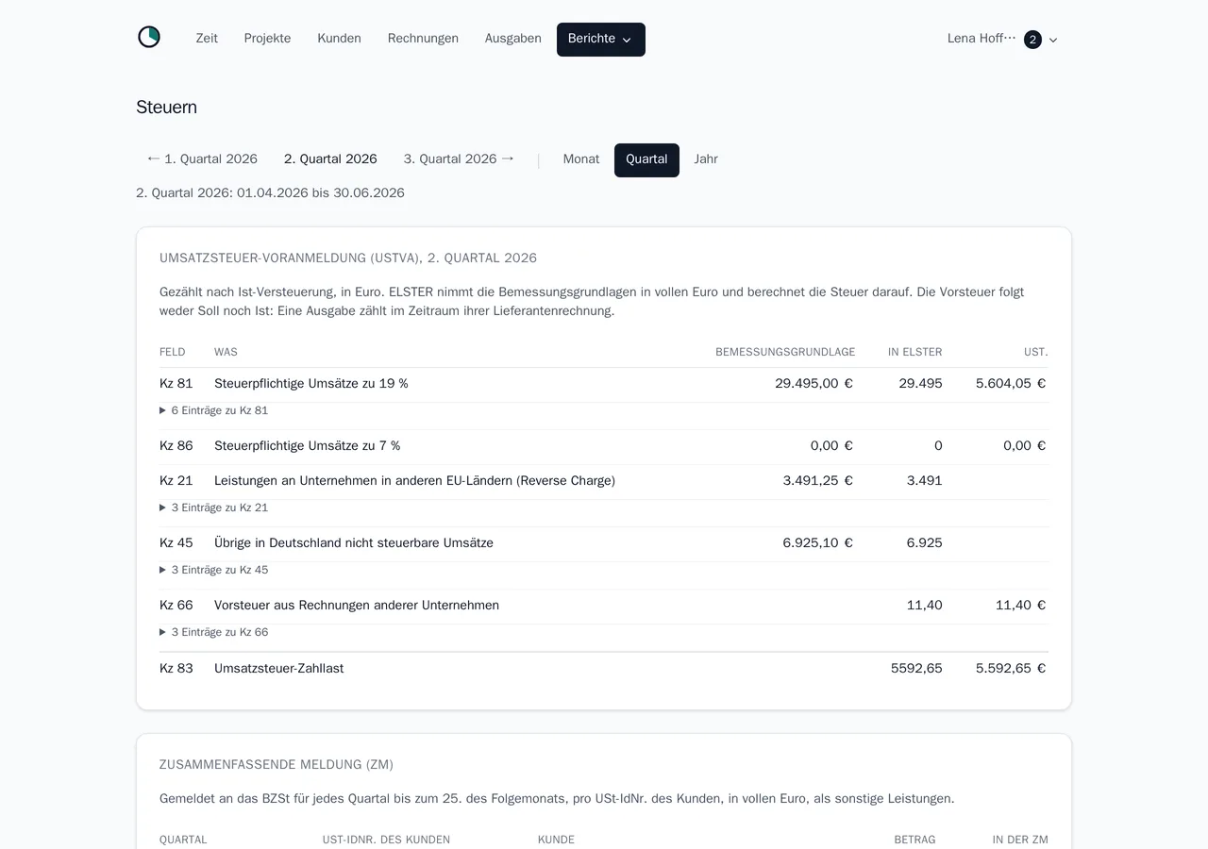Click the Kz 21 amount 3.491,25 €
The height and width of the screenshot is (849, 1208).
(x=817, y=481)
